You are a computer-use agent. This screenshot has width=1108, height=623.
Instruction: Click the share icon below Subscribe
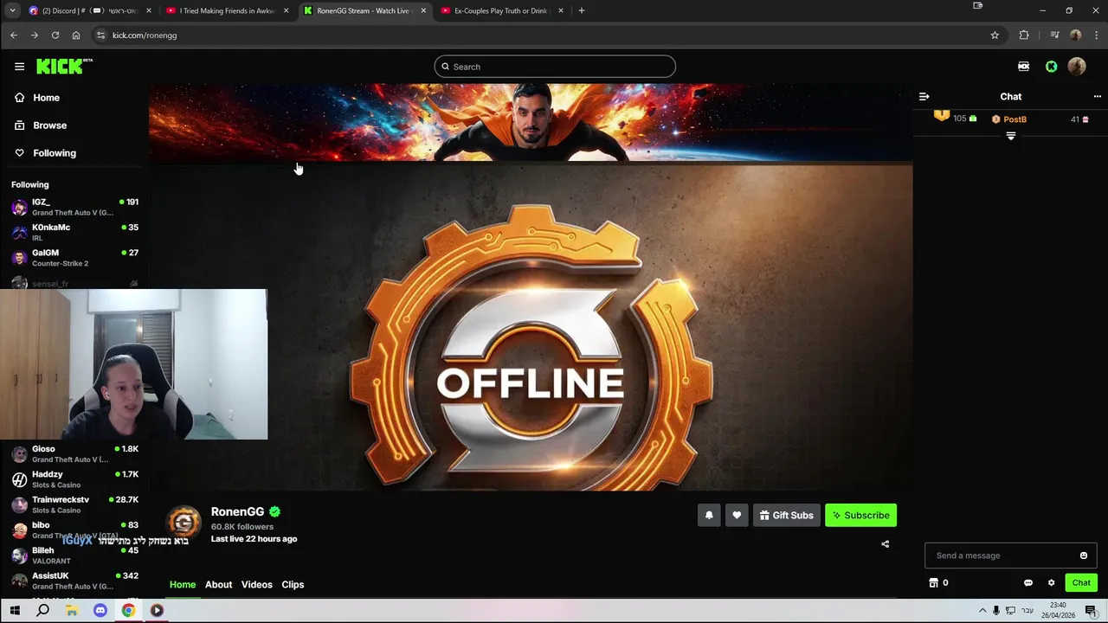click(x=885, y=544)
